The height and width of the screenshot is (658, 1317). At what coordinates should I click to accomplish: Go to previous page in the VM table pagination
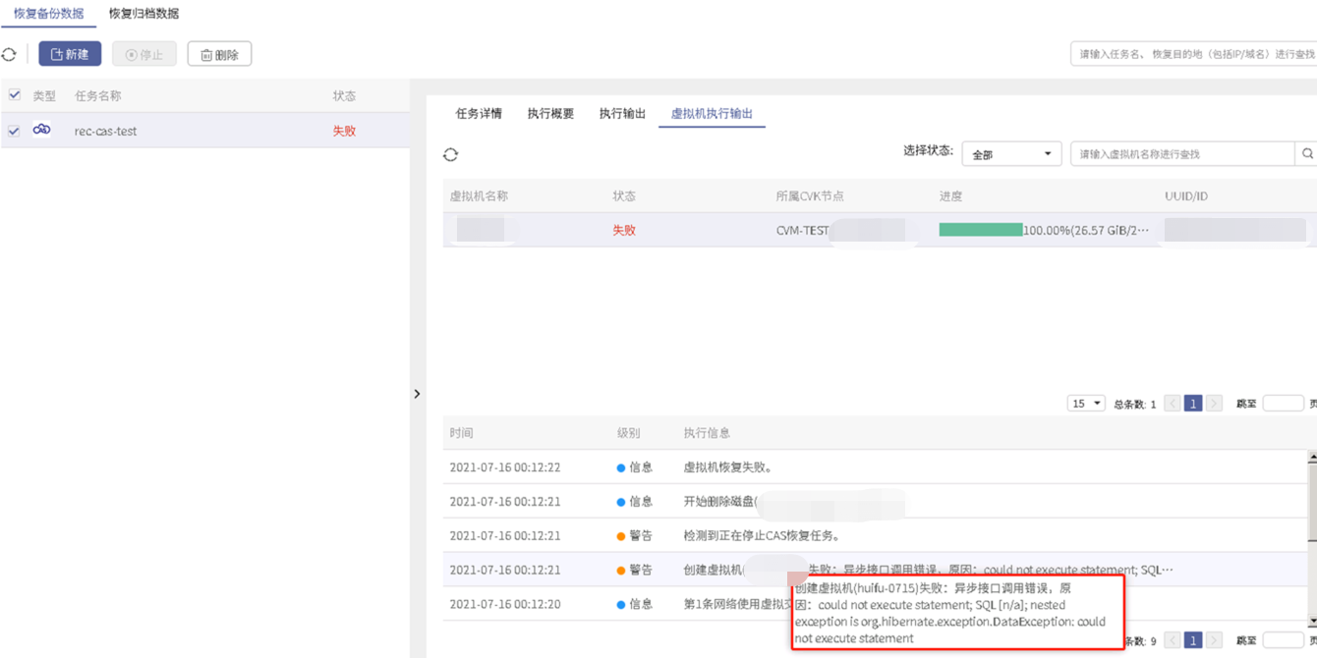pyautogui.click(x=1173, y=404)
